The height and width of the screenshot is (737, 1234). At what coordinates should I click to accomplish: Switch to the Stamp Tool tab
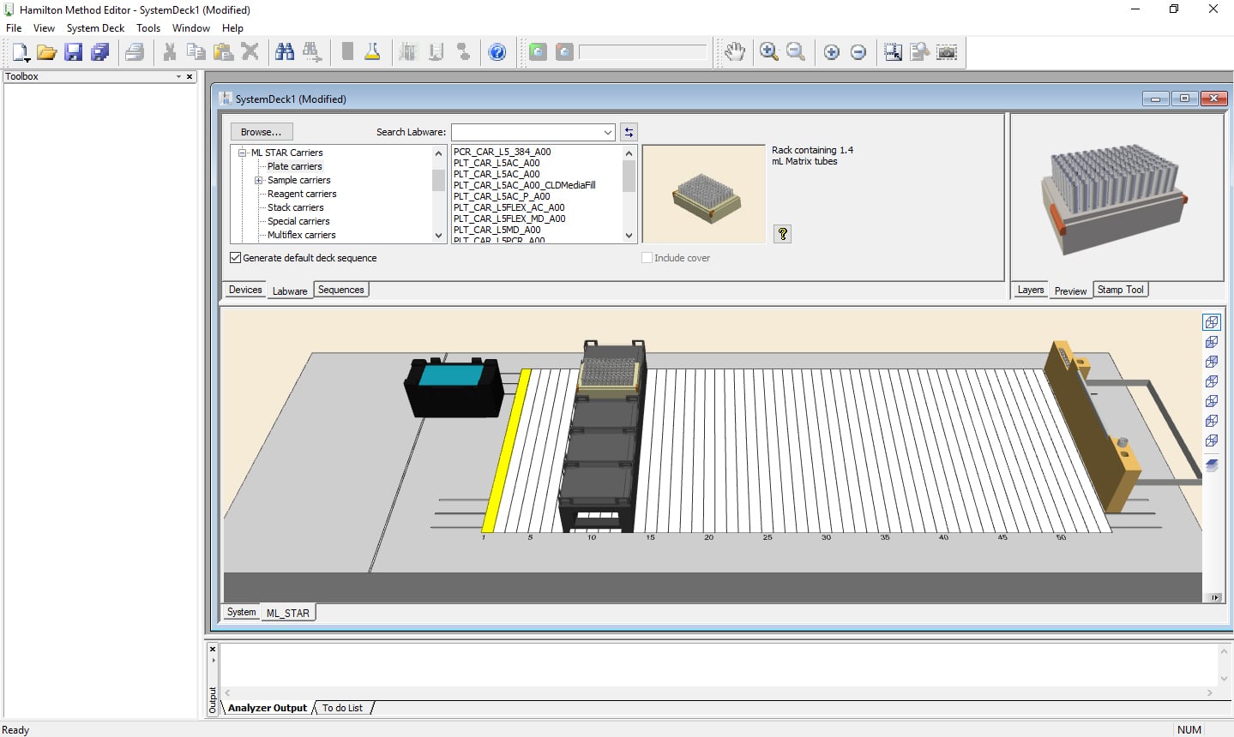(1121, 290)
